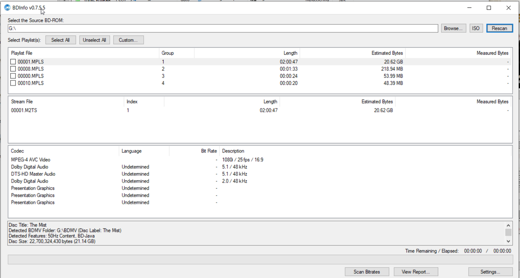Maximize the BDInfo window
This screenshot has width=520, height=278.
tap(489, 8)
